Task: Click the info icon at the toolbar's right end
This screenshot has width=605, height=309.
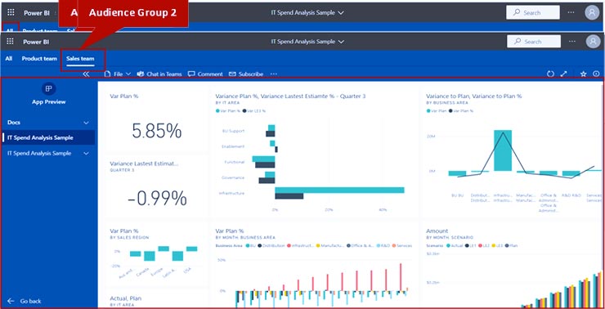Action: pyautogui.click(x=597, y=74)
